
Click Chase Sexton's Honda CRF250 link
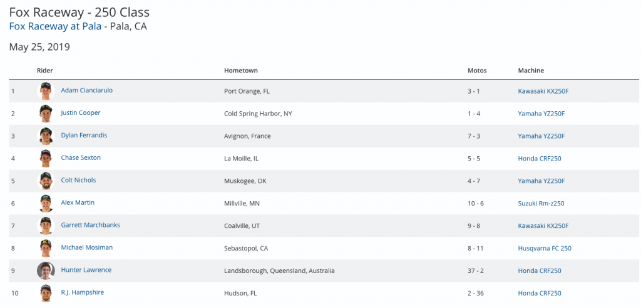540,159
